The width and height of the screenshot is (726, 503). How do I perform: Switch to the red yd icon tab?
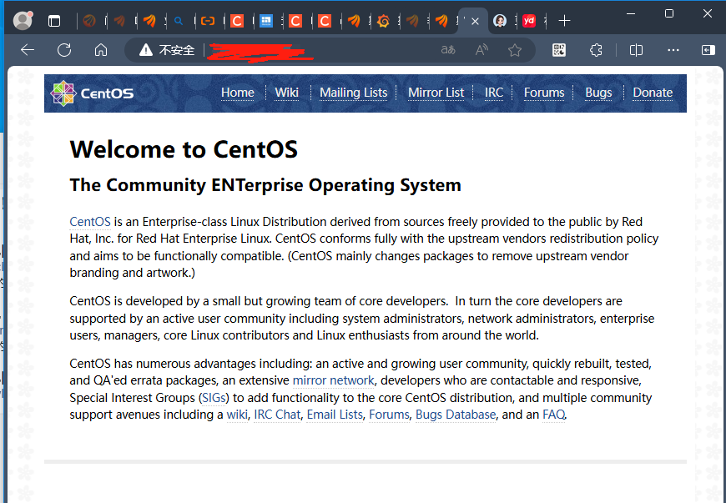[x=529, y=21]
